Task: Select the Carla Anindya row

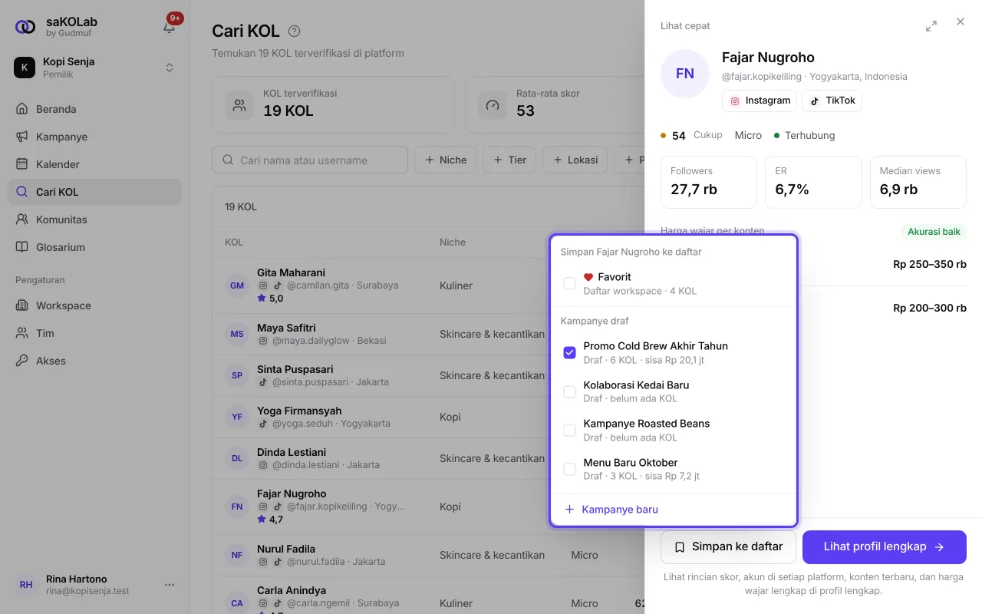Action: pos(428,596)
